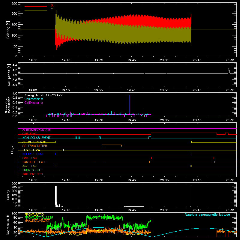Select the GAP_FLAG label
The height and width of the screenshot is (240, 240).
[29, 133]
